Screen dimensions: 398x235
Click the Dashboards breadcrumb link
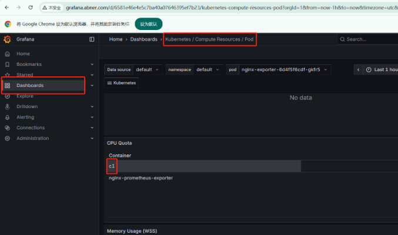[144, 39]
